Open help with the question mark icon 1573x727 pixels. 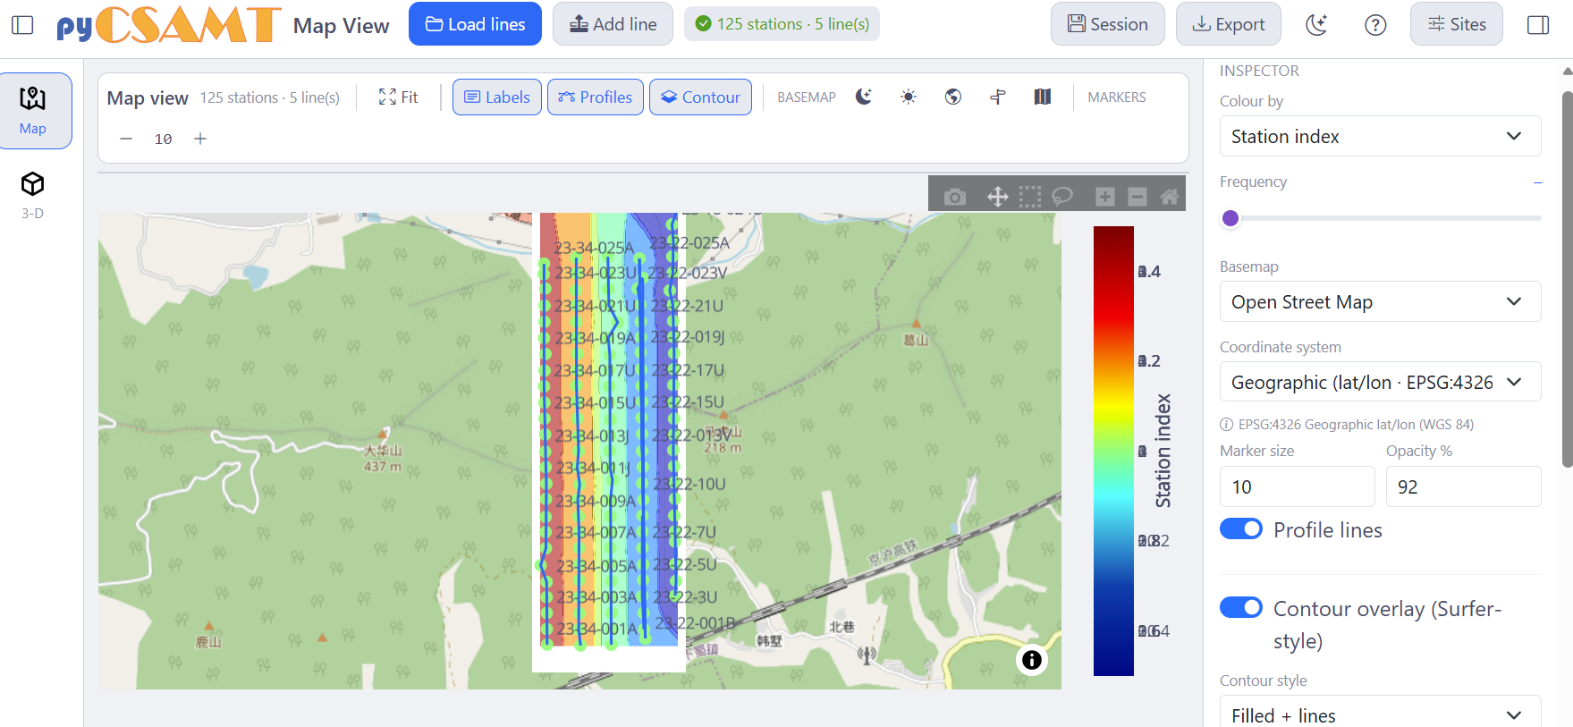(x=1375, y=25)
